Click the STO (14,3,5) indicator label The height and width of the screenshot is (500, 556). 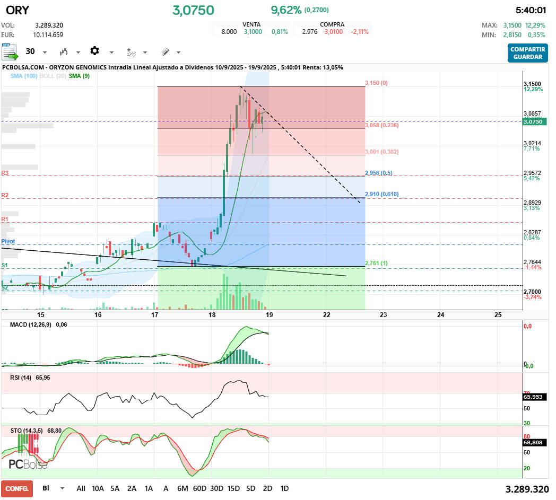[x=27, y=431]
